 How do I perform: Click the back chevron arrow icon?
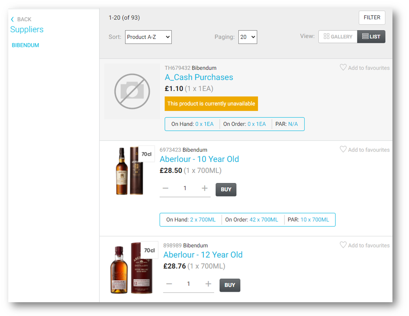12,19
